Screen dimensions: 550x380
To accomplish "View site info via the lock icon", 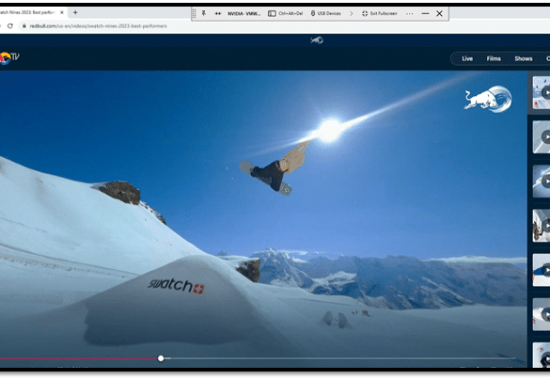I will pos(24,26).
